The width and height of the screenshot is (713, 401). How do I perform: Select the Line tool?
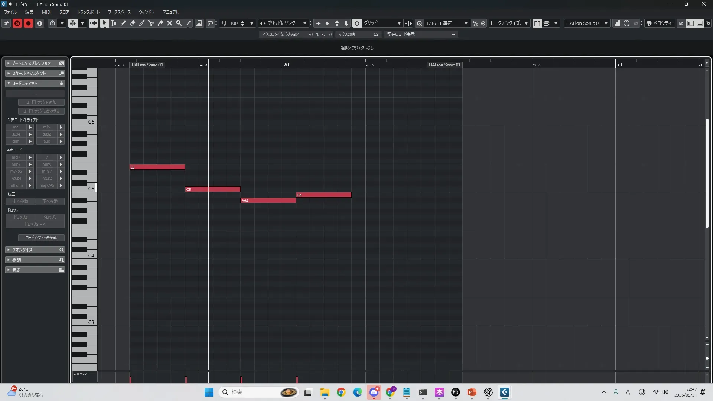189,23
